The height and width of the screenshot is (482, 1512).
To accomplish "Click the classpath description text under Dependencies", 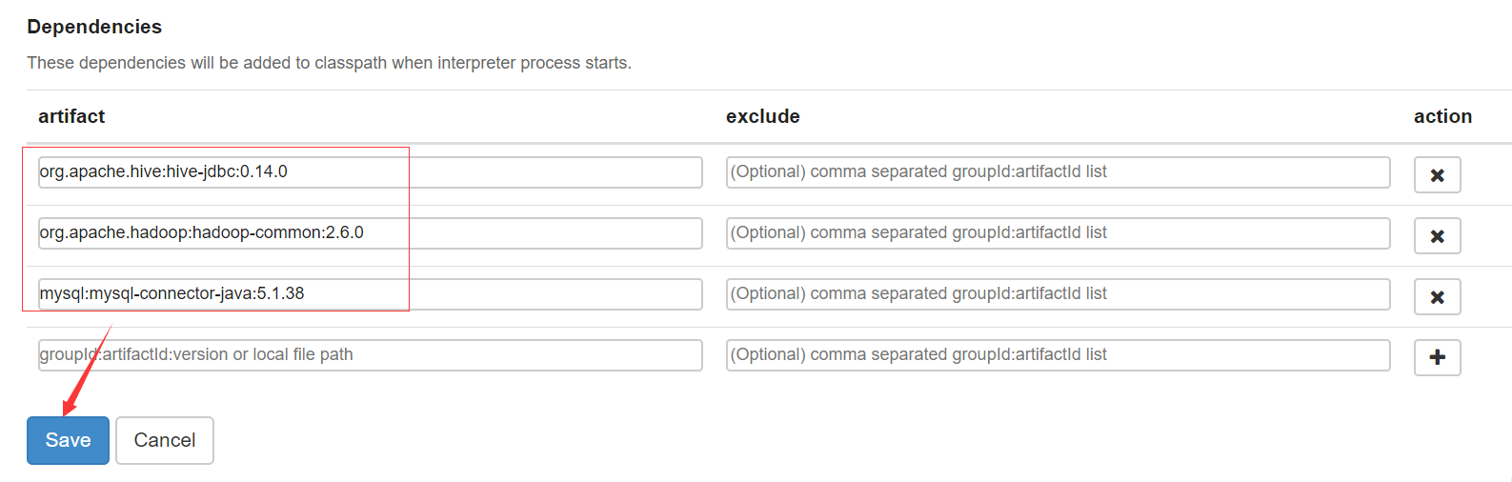I will (x=329, y=63).
